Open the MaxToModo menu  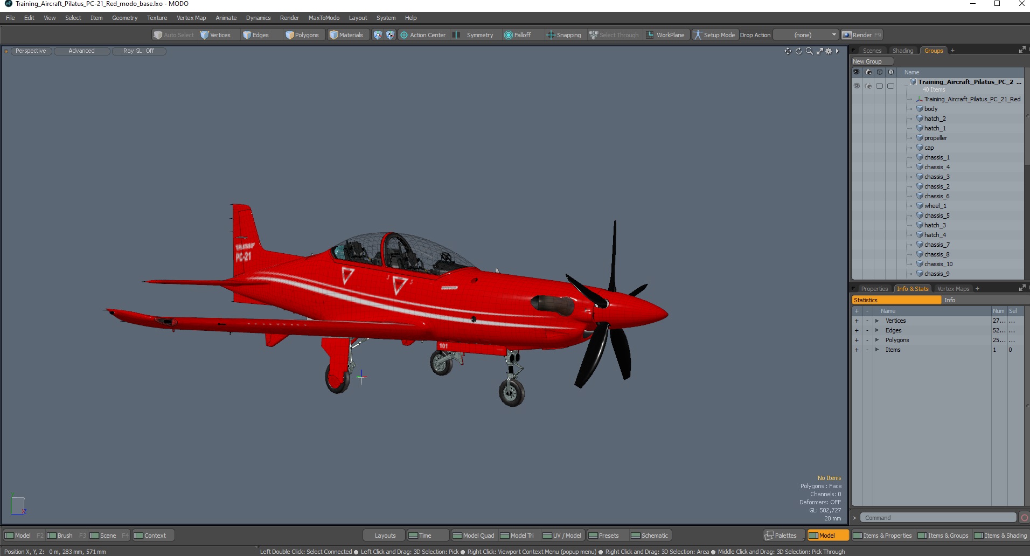(x=324, y=18)
